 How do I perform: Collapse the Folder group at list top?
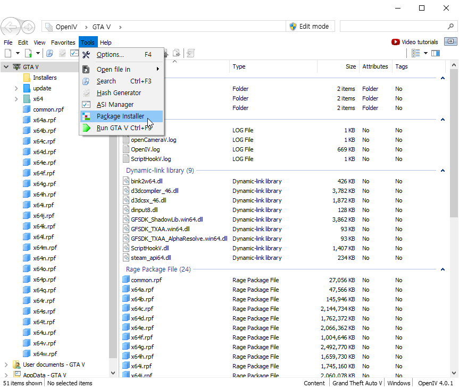(x=443, y=78)
